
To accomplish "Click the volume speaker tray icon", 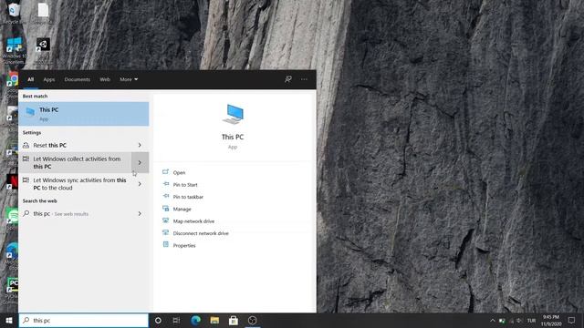I will pos(519,321).
